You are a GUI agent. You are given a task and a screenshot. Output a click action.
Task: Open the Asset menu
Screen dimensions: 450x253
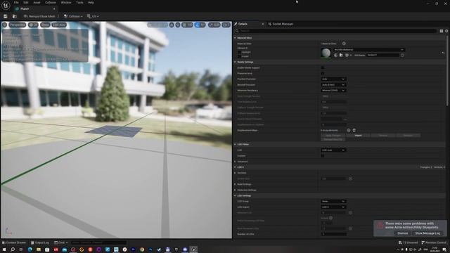pyautogui.click(x=37, y=2)
